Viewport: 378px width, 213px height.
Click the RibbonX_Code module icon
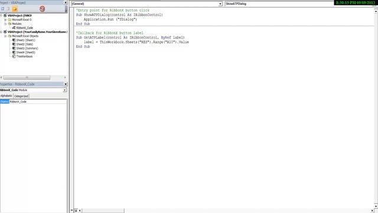point(14,28)
